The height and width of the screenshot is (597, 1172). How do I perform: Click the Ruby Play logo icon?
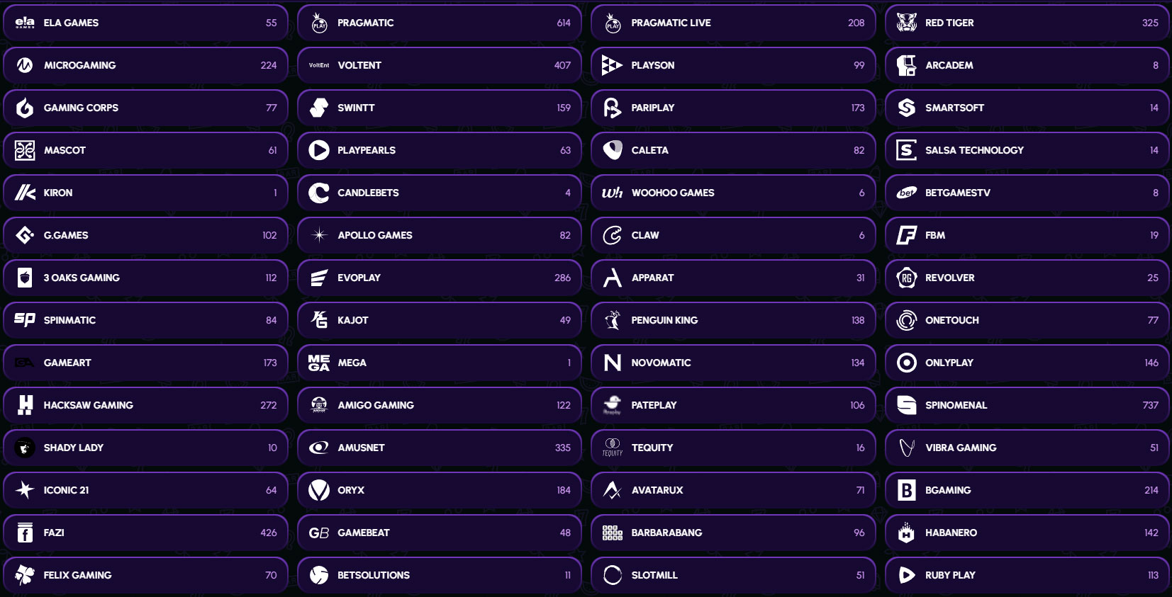pos(906,575)
